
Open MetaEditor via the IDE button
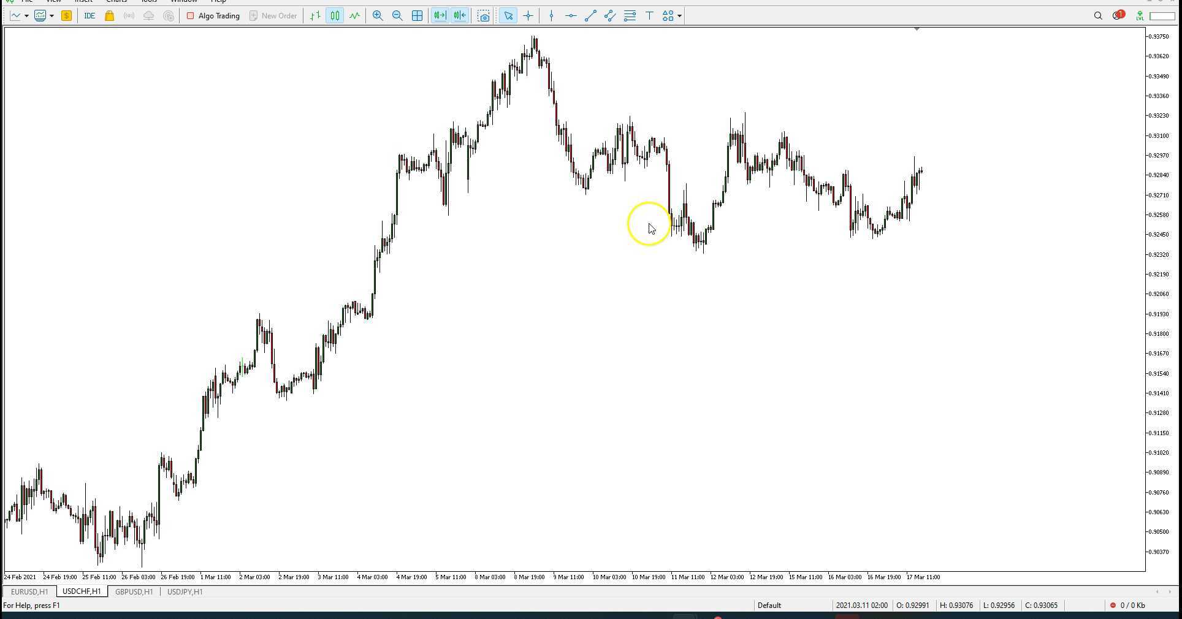[90, 15]
